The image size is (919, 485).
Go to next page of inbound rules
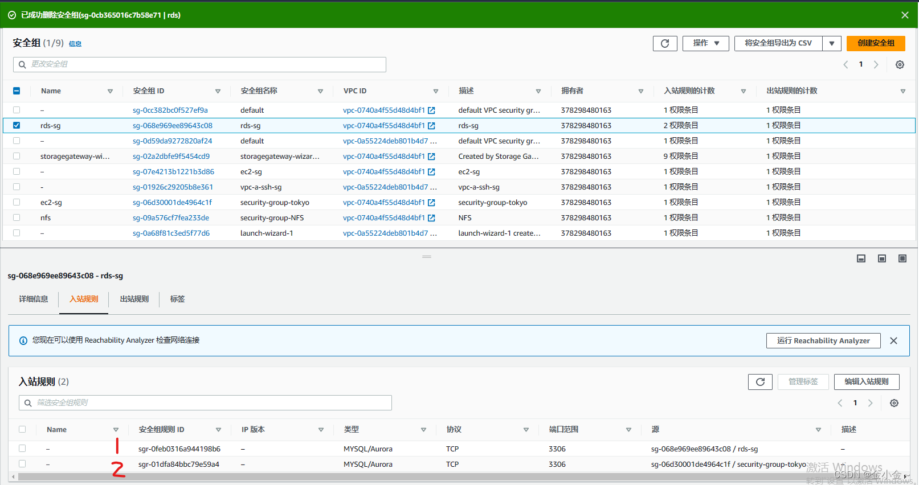[x=870, y=403]
